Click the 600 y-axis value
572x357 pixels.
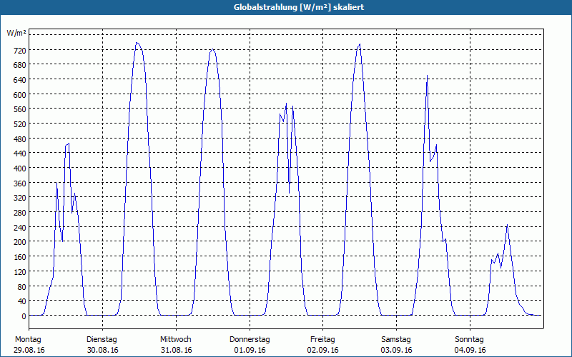click(x=20, y=95)
